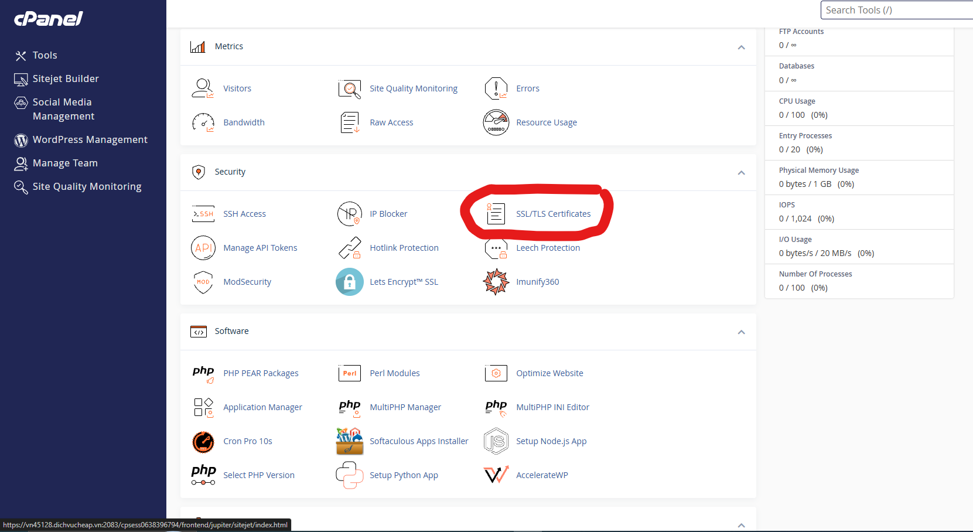This screenshot has height=532, width=973.
Task: Click the Databases statistic label
Action: pos(797,66)
